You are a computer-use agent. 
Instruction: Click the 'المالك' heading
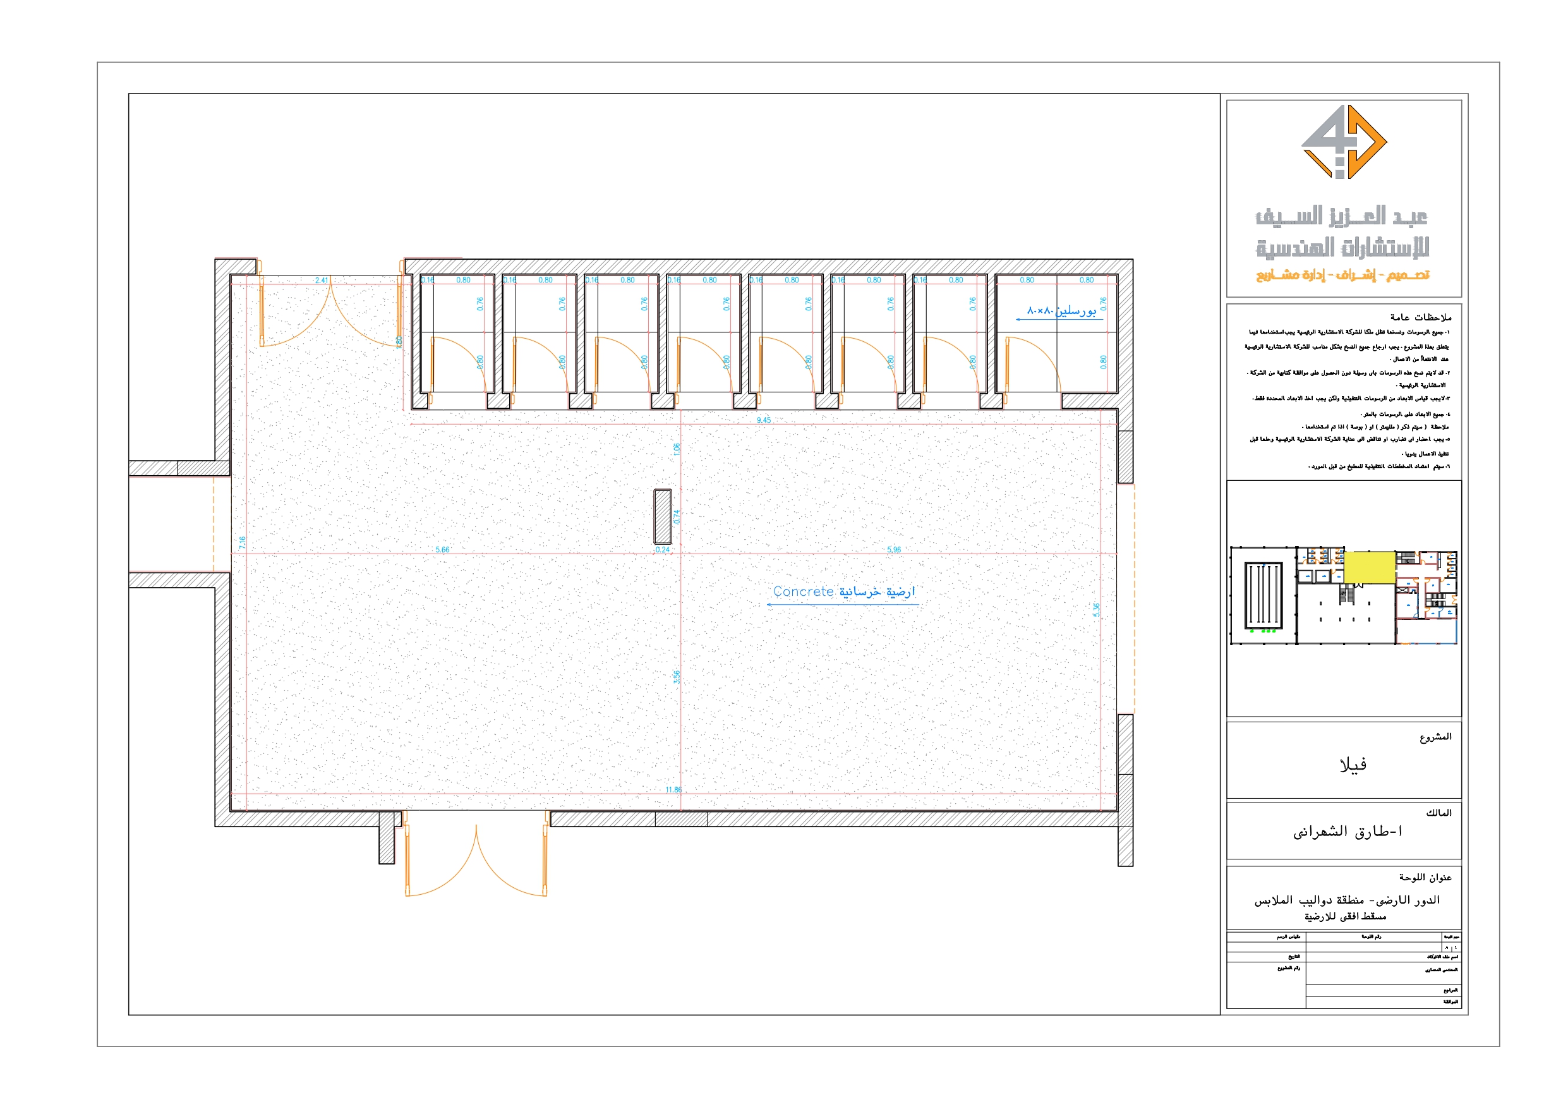[x=1438, y=813]
